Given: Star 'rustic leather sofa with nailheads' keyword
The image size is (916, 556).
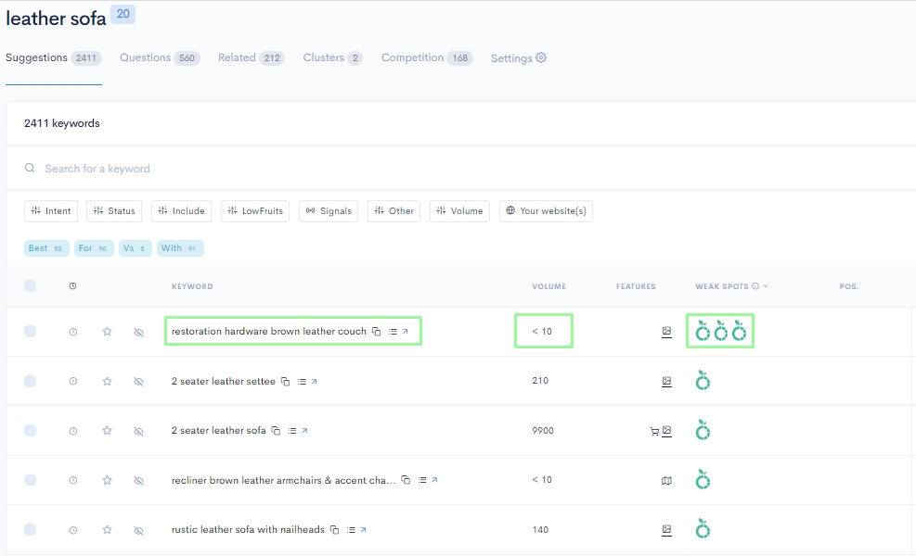Looking at the screenshot, I should coord(107,530).
